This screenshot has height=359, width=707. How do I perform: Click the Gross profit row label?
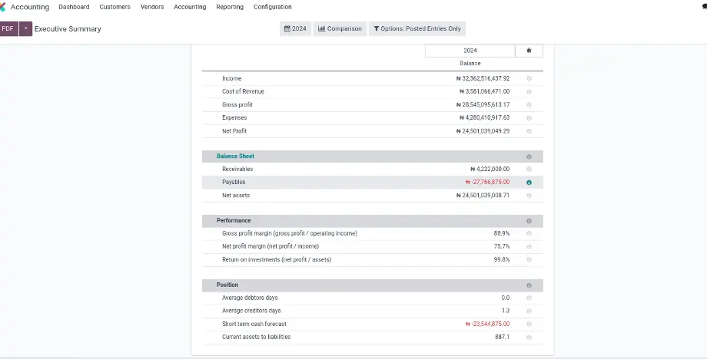coord(237,105)
